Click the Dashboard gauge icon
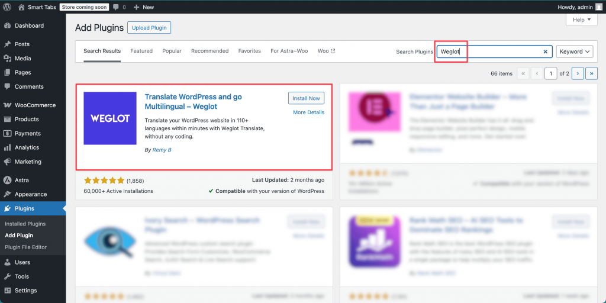606x303 pixels. pyautogui.click(x=7, y=26)
